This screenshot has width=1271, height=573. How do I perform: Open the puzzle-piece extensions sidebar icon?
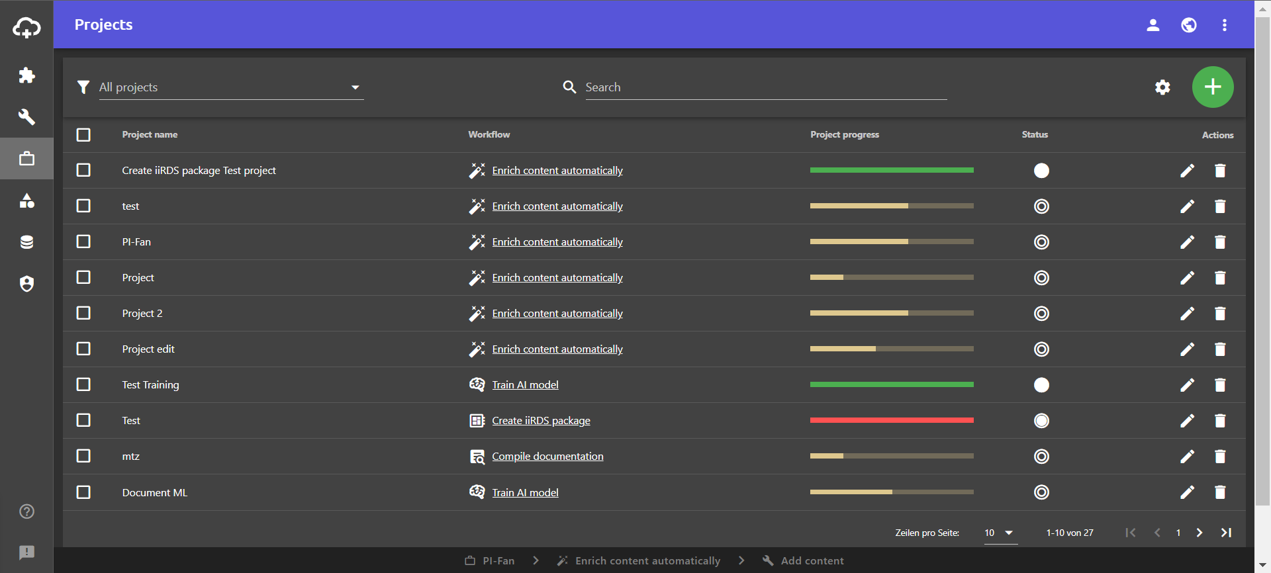click(x=26, y=75)
